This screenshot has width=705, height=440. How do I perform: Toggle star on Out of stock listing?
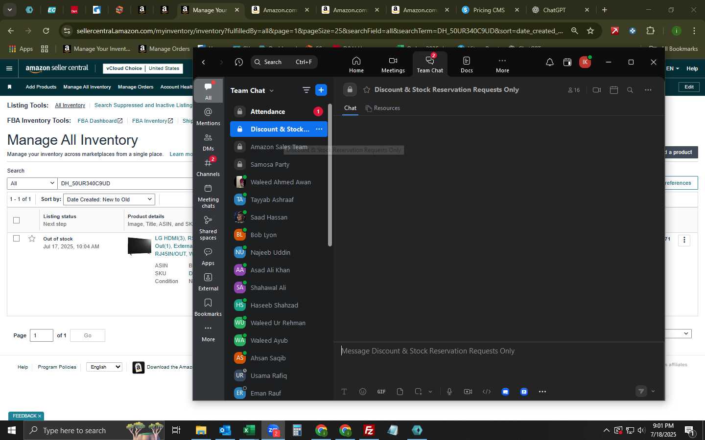coord(32,239)
